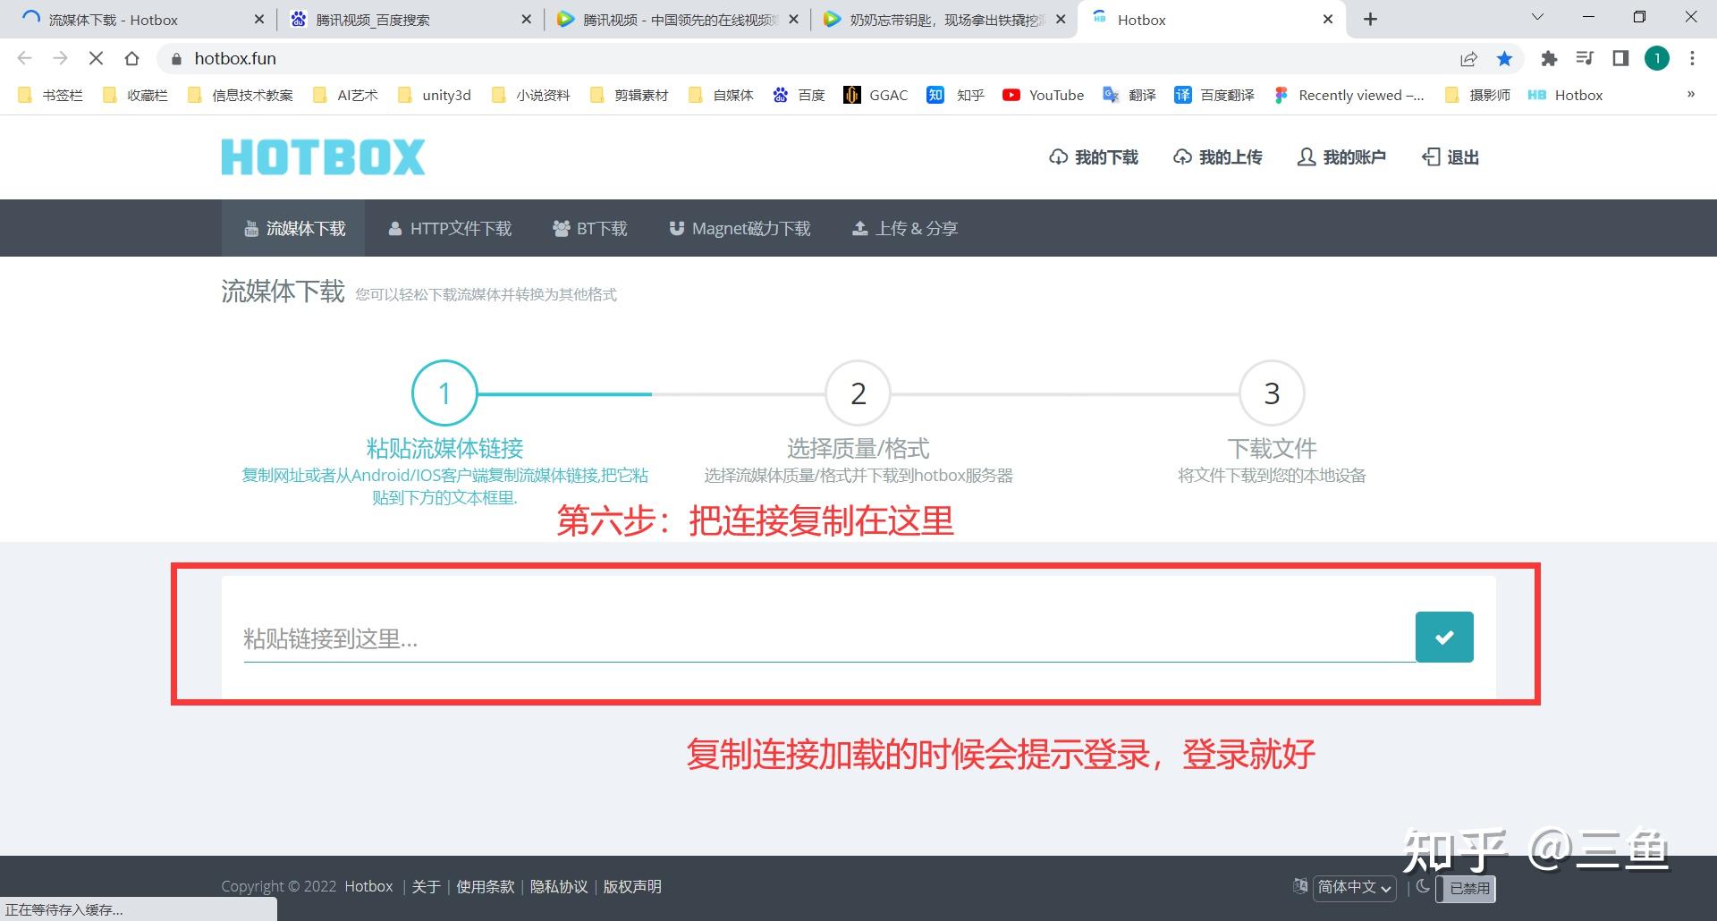The height and width of the screenshot is (921, 1717).
Task: Open the 收藏栏 bookmark folder
Action: [x=135, y=95]
